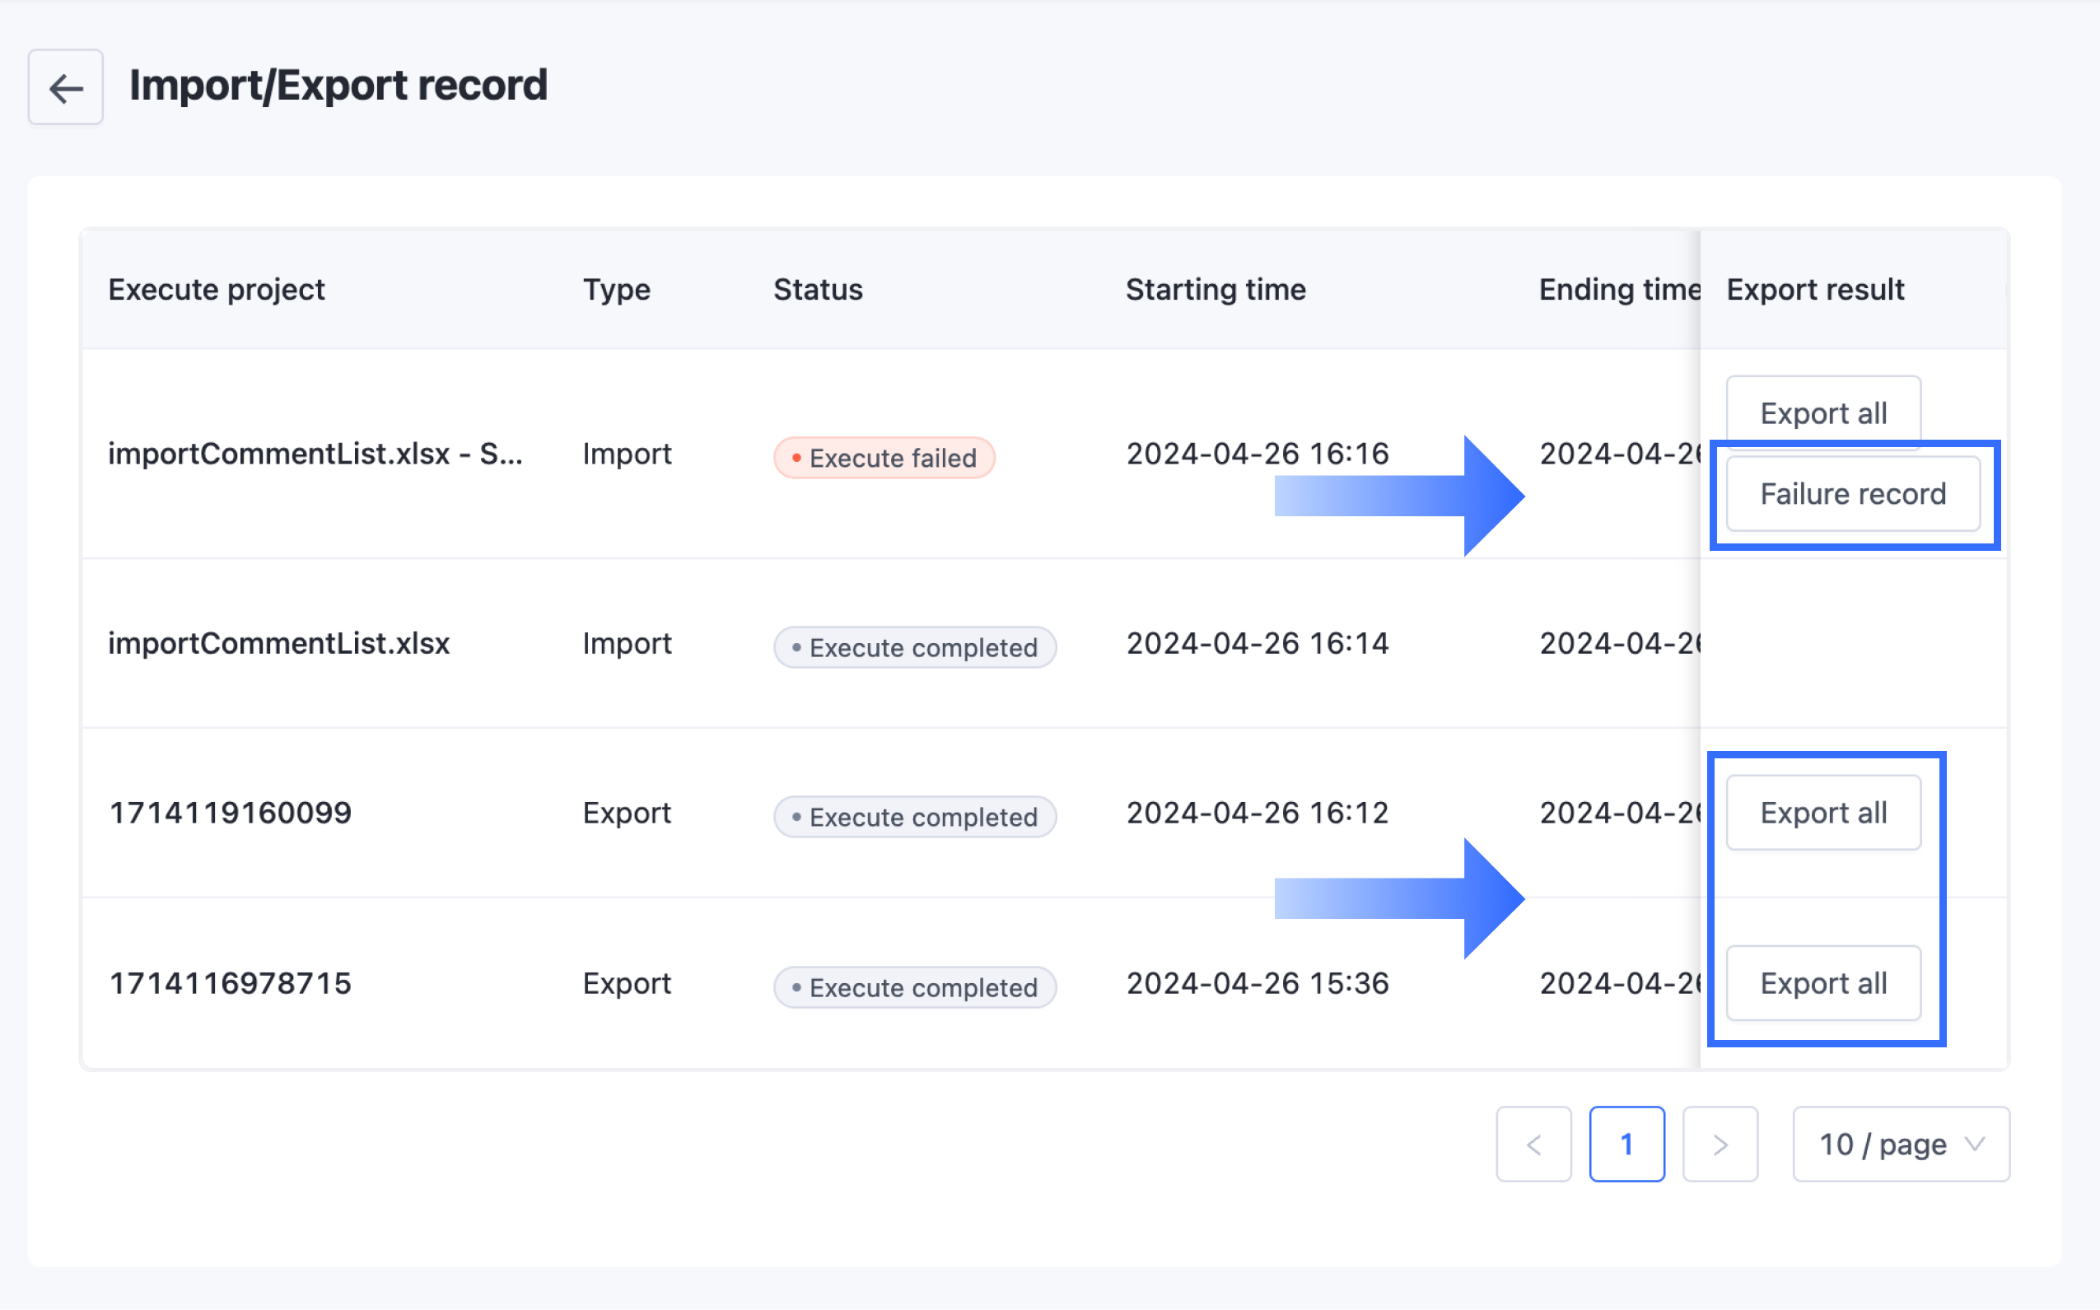
Task: Click the Ending time column header
Action: pyautogui.click(x=1618, y=289)
